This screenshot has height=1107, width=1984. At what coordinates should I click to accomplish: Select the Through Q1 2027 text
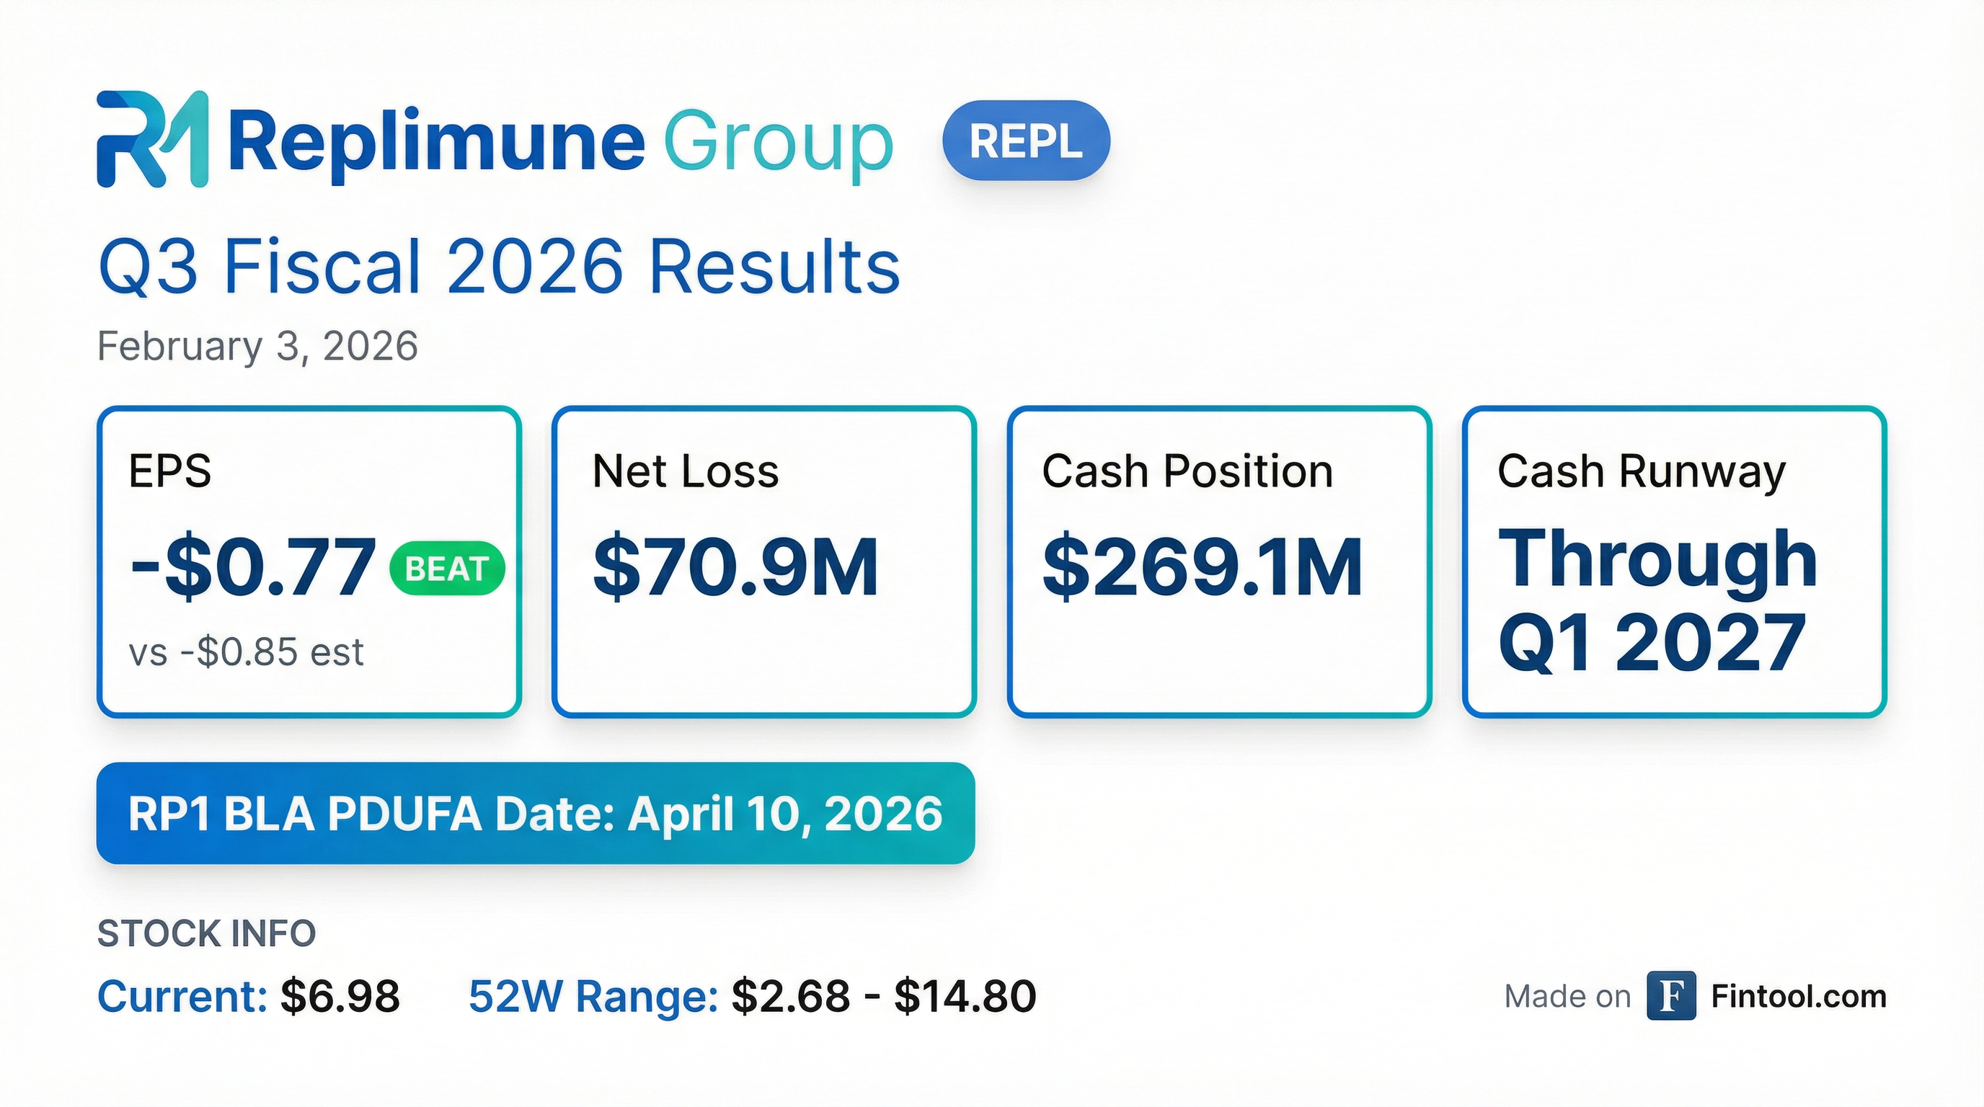(1656, 600)
